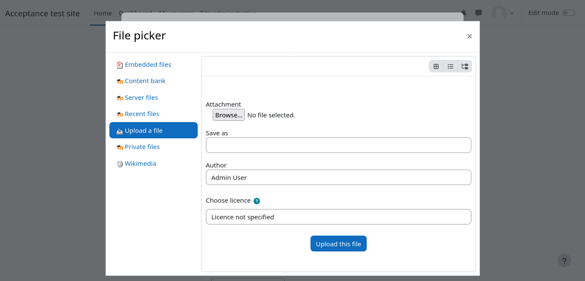Switch to folder tree view
The width and height of the screenshot is (585, 281).
pos(465,66)
